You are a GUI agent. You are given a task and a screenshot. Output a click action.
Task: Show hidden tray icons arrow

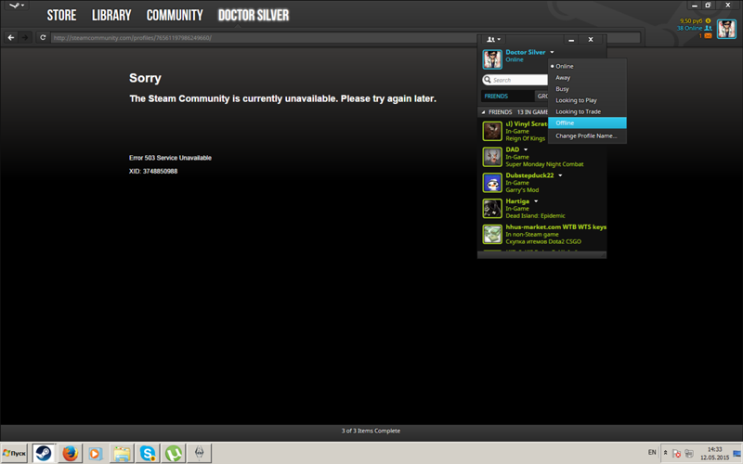(665, 453)
